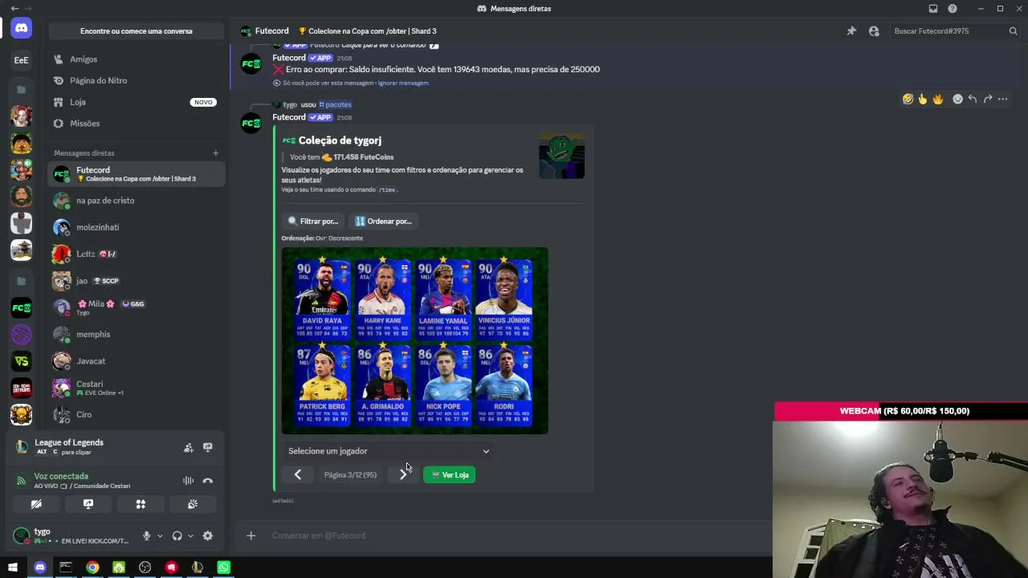The width and height of the screenshot is (1028, 578).
Task: Click the Encontre ou comece uma conversa box
Action: click(137, 31)
